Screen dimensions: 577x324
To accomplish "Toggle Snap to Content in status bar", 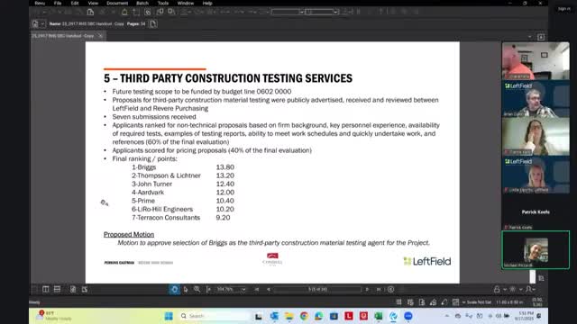I will click(422, 302).
